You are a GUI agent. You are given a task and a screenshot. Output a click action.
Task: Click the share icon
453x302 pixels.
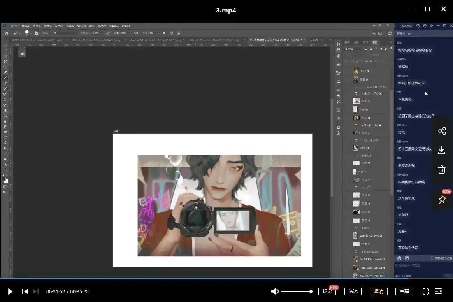tap(442, 131)
